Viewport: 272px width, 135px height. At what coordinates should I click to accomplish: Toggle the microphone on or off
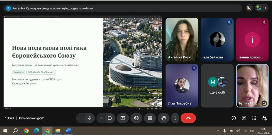89,118
